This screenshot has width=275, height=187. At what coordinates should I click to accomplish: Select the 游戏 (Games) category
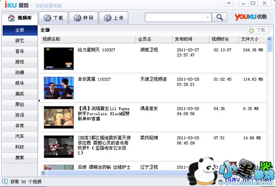click(x=20, y=62)
